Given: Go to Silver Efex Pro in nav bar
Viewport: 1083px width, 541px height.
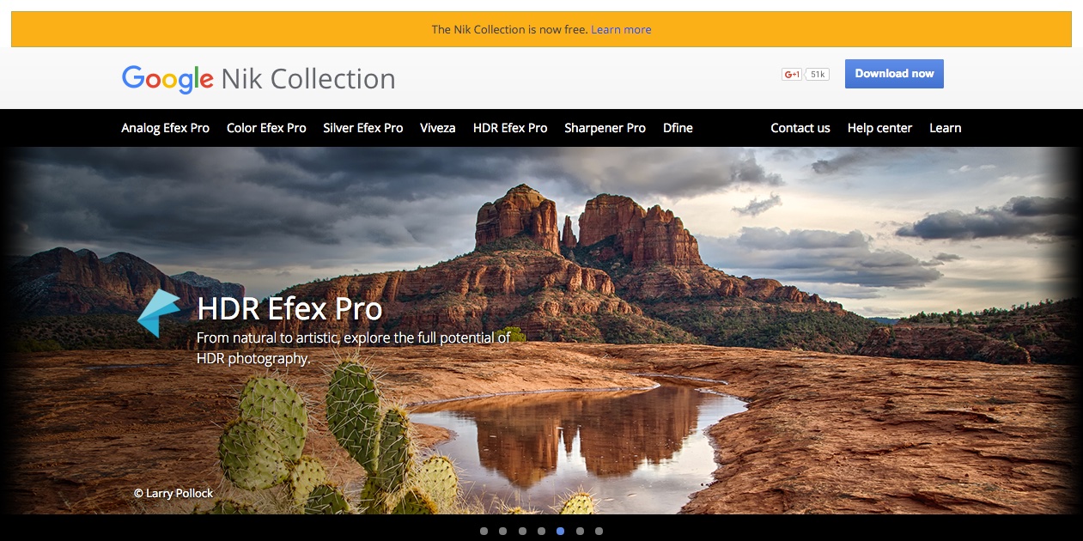Looking at the screenshot, I should [x=362, y=128].
